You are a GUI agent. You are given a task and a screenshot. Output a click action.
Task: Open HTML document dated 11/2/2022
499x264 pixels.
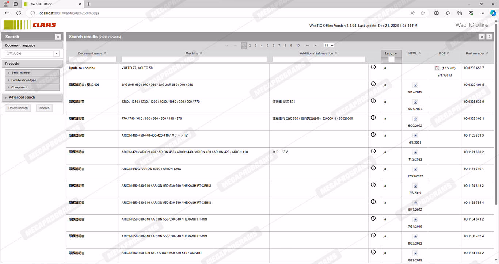pos(415,153)
